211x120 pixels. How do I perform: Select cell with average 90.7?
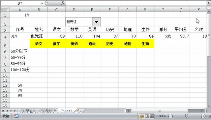[181, 36]
